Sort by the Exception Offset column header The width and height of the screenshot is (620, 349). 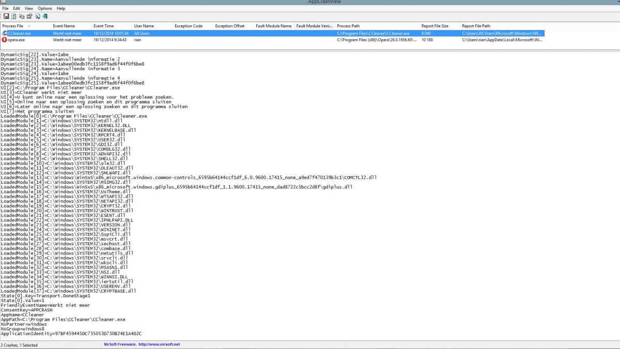[x=234, y=26]
